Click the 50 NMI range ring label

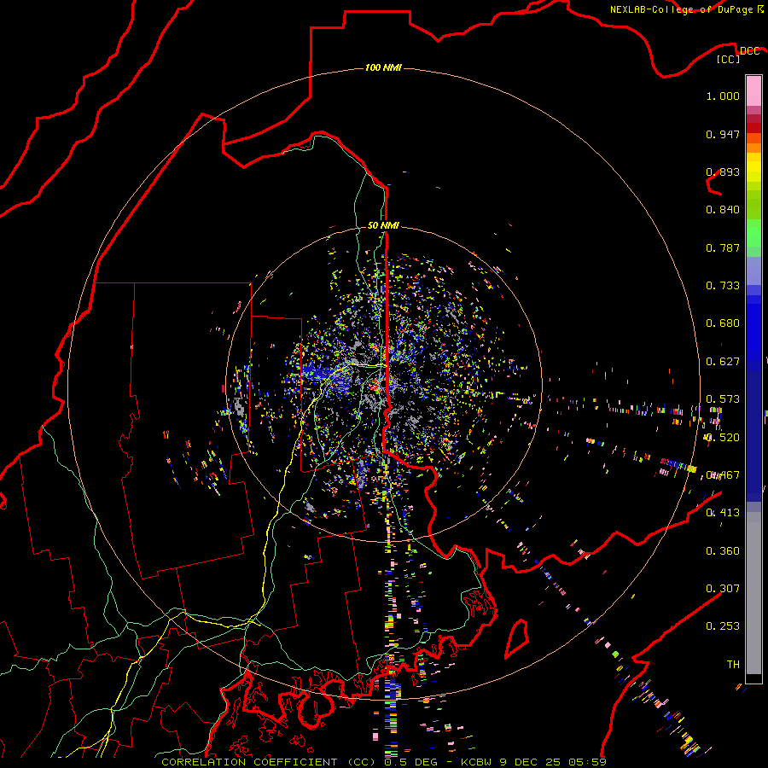click(x=383, y=225)
